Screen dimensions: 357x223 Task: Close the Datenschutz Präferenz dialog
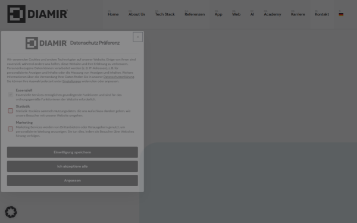point(138,37)
